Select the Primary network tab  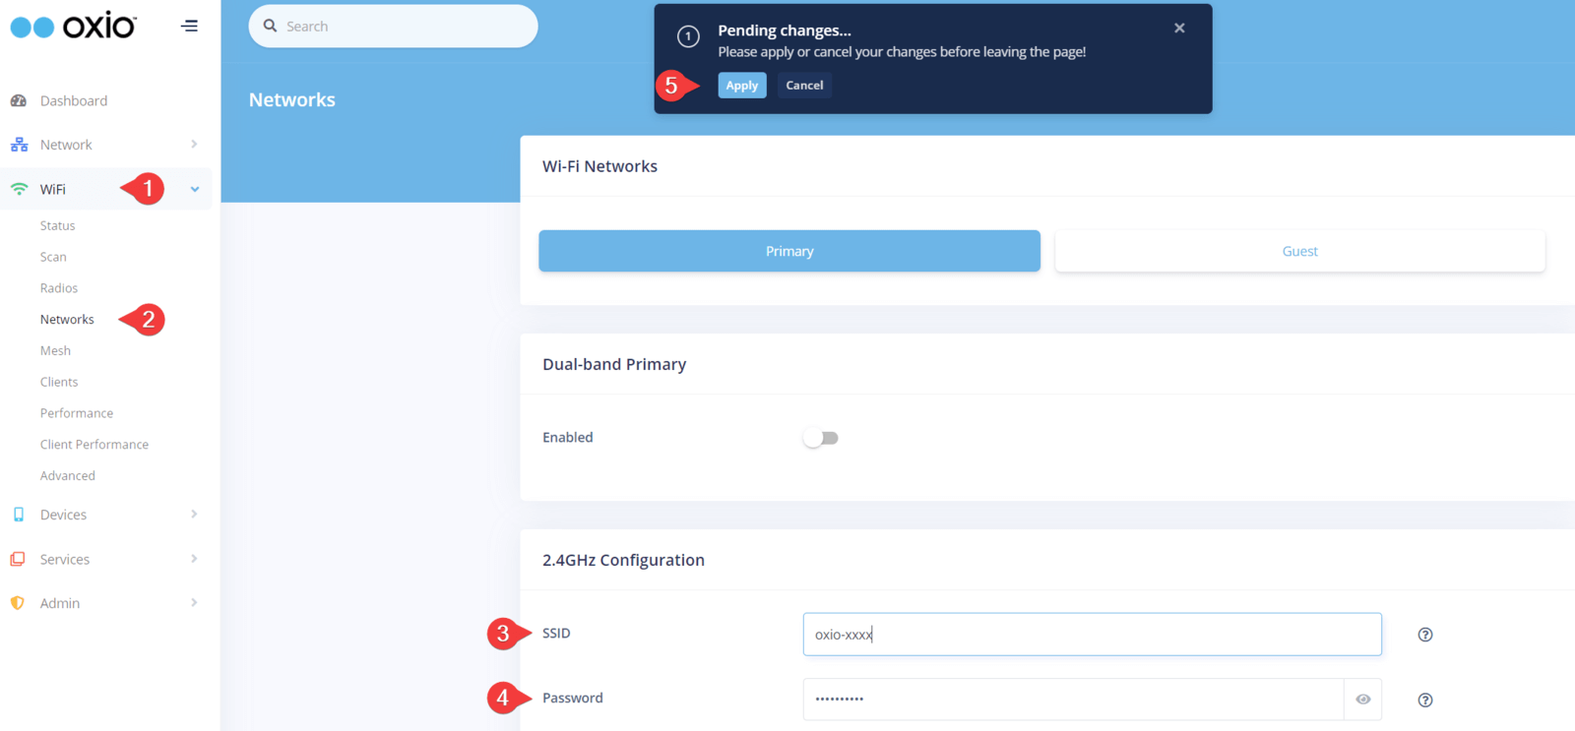pos(788,251)
